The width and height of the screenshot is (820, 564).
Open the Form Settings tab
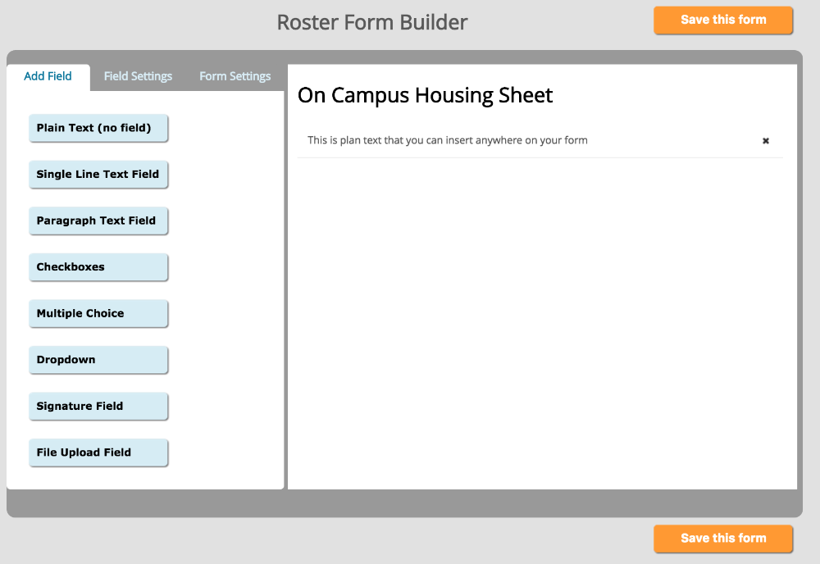[x=235, y=76]
